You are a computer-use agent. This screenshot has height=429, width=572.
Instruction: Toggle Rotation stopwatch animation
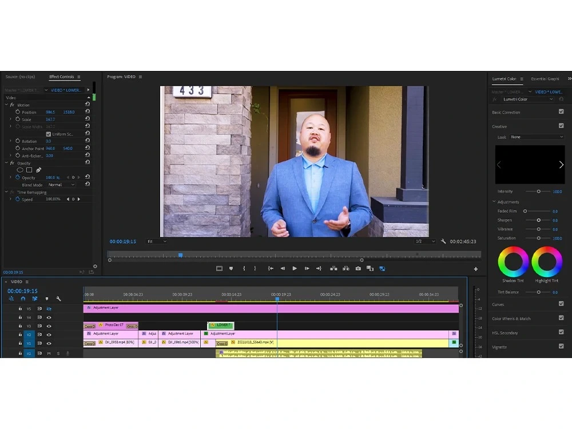[18, 141]
